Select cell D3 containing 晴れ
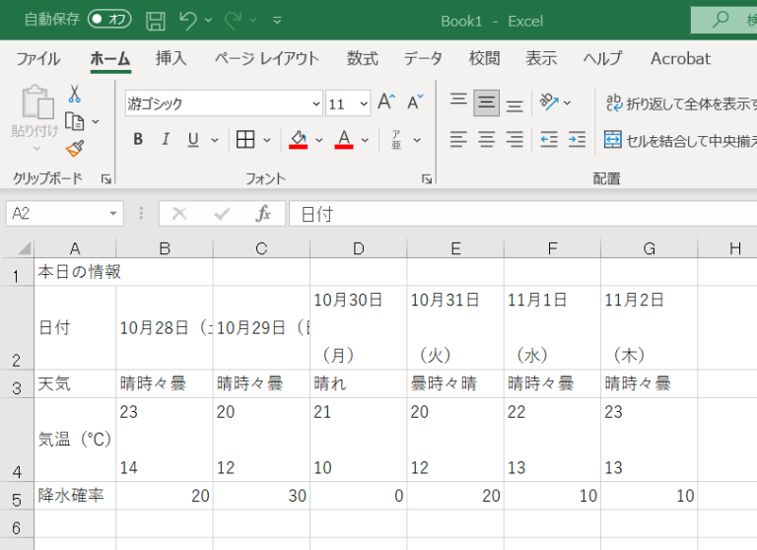 (358, 383)
